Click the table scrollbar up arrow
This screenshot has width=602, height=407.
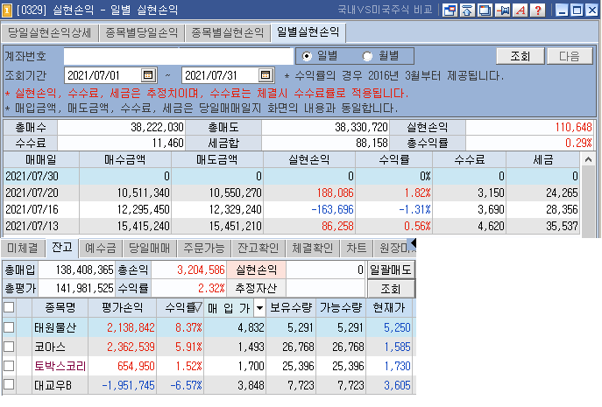(588, 159)
